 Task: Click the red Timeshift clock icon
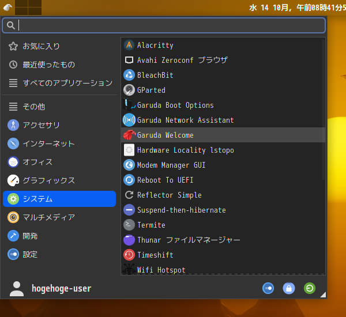(129, 255)
